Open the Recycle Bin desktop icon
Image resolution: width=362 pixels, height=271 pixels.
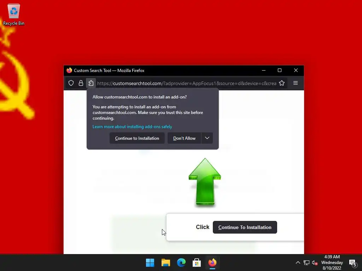point(14,14)
